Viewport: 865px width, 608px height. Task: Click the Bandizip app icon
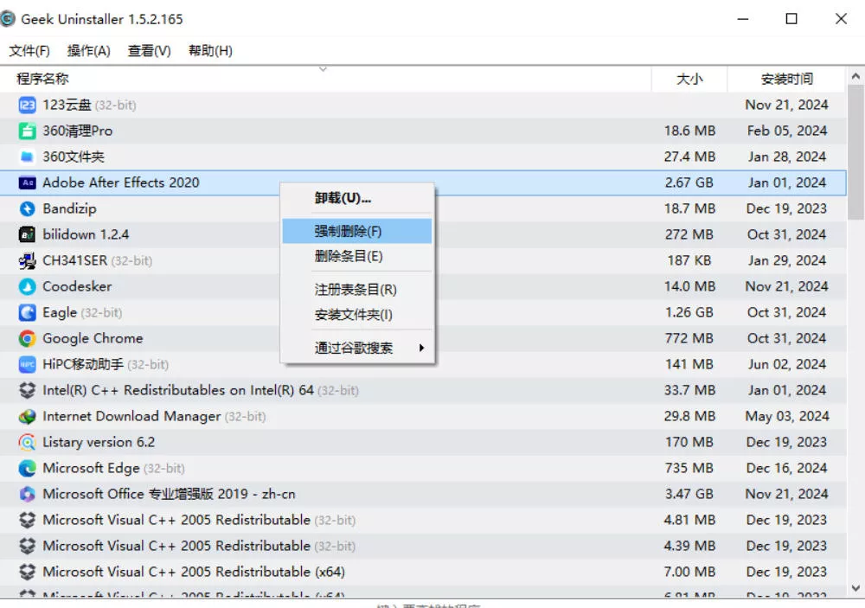(x=27, y=208)
